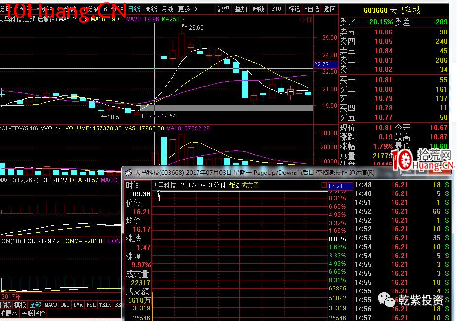Click the 14:57 trade row
This screenshot has width=459, height=321.
[401, 317]
